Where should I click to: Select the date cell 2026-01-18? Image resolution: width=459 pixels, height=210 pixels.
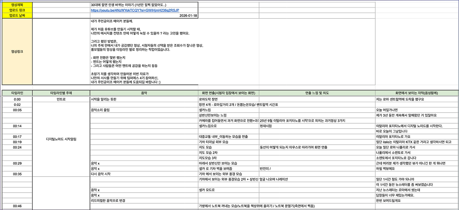click(144, 16)
